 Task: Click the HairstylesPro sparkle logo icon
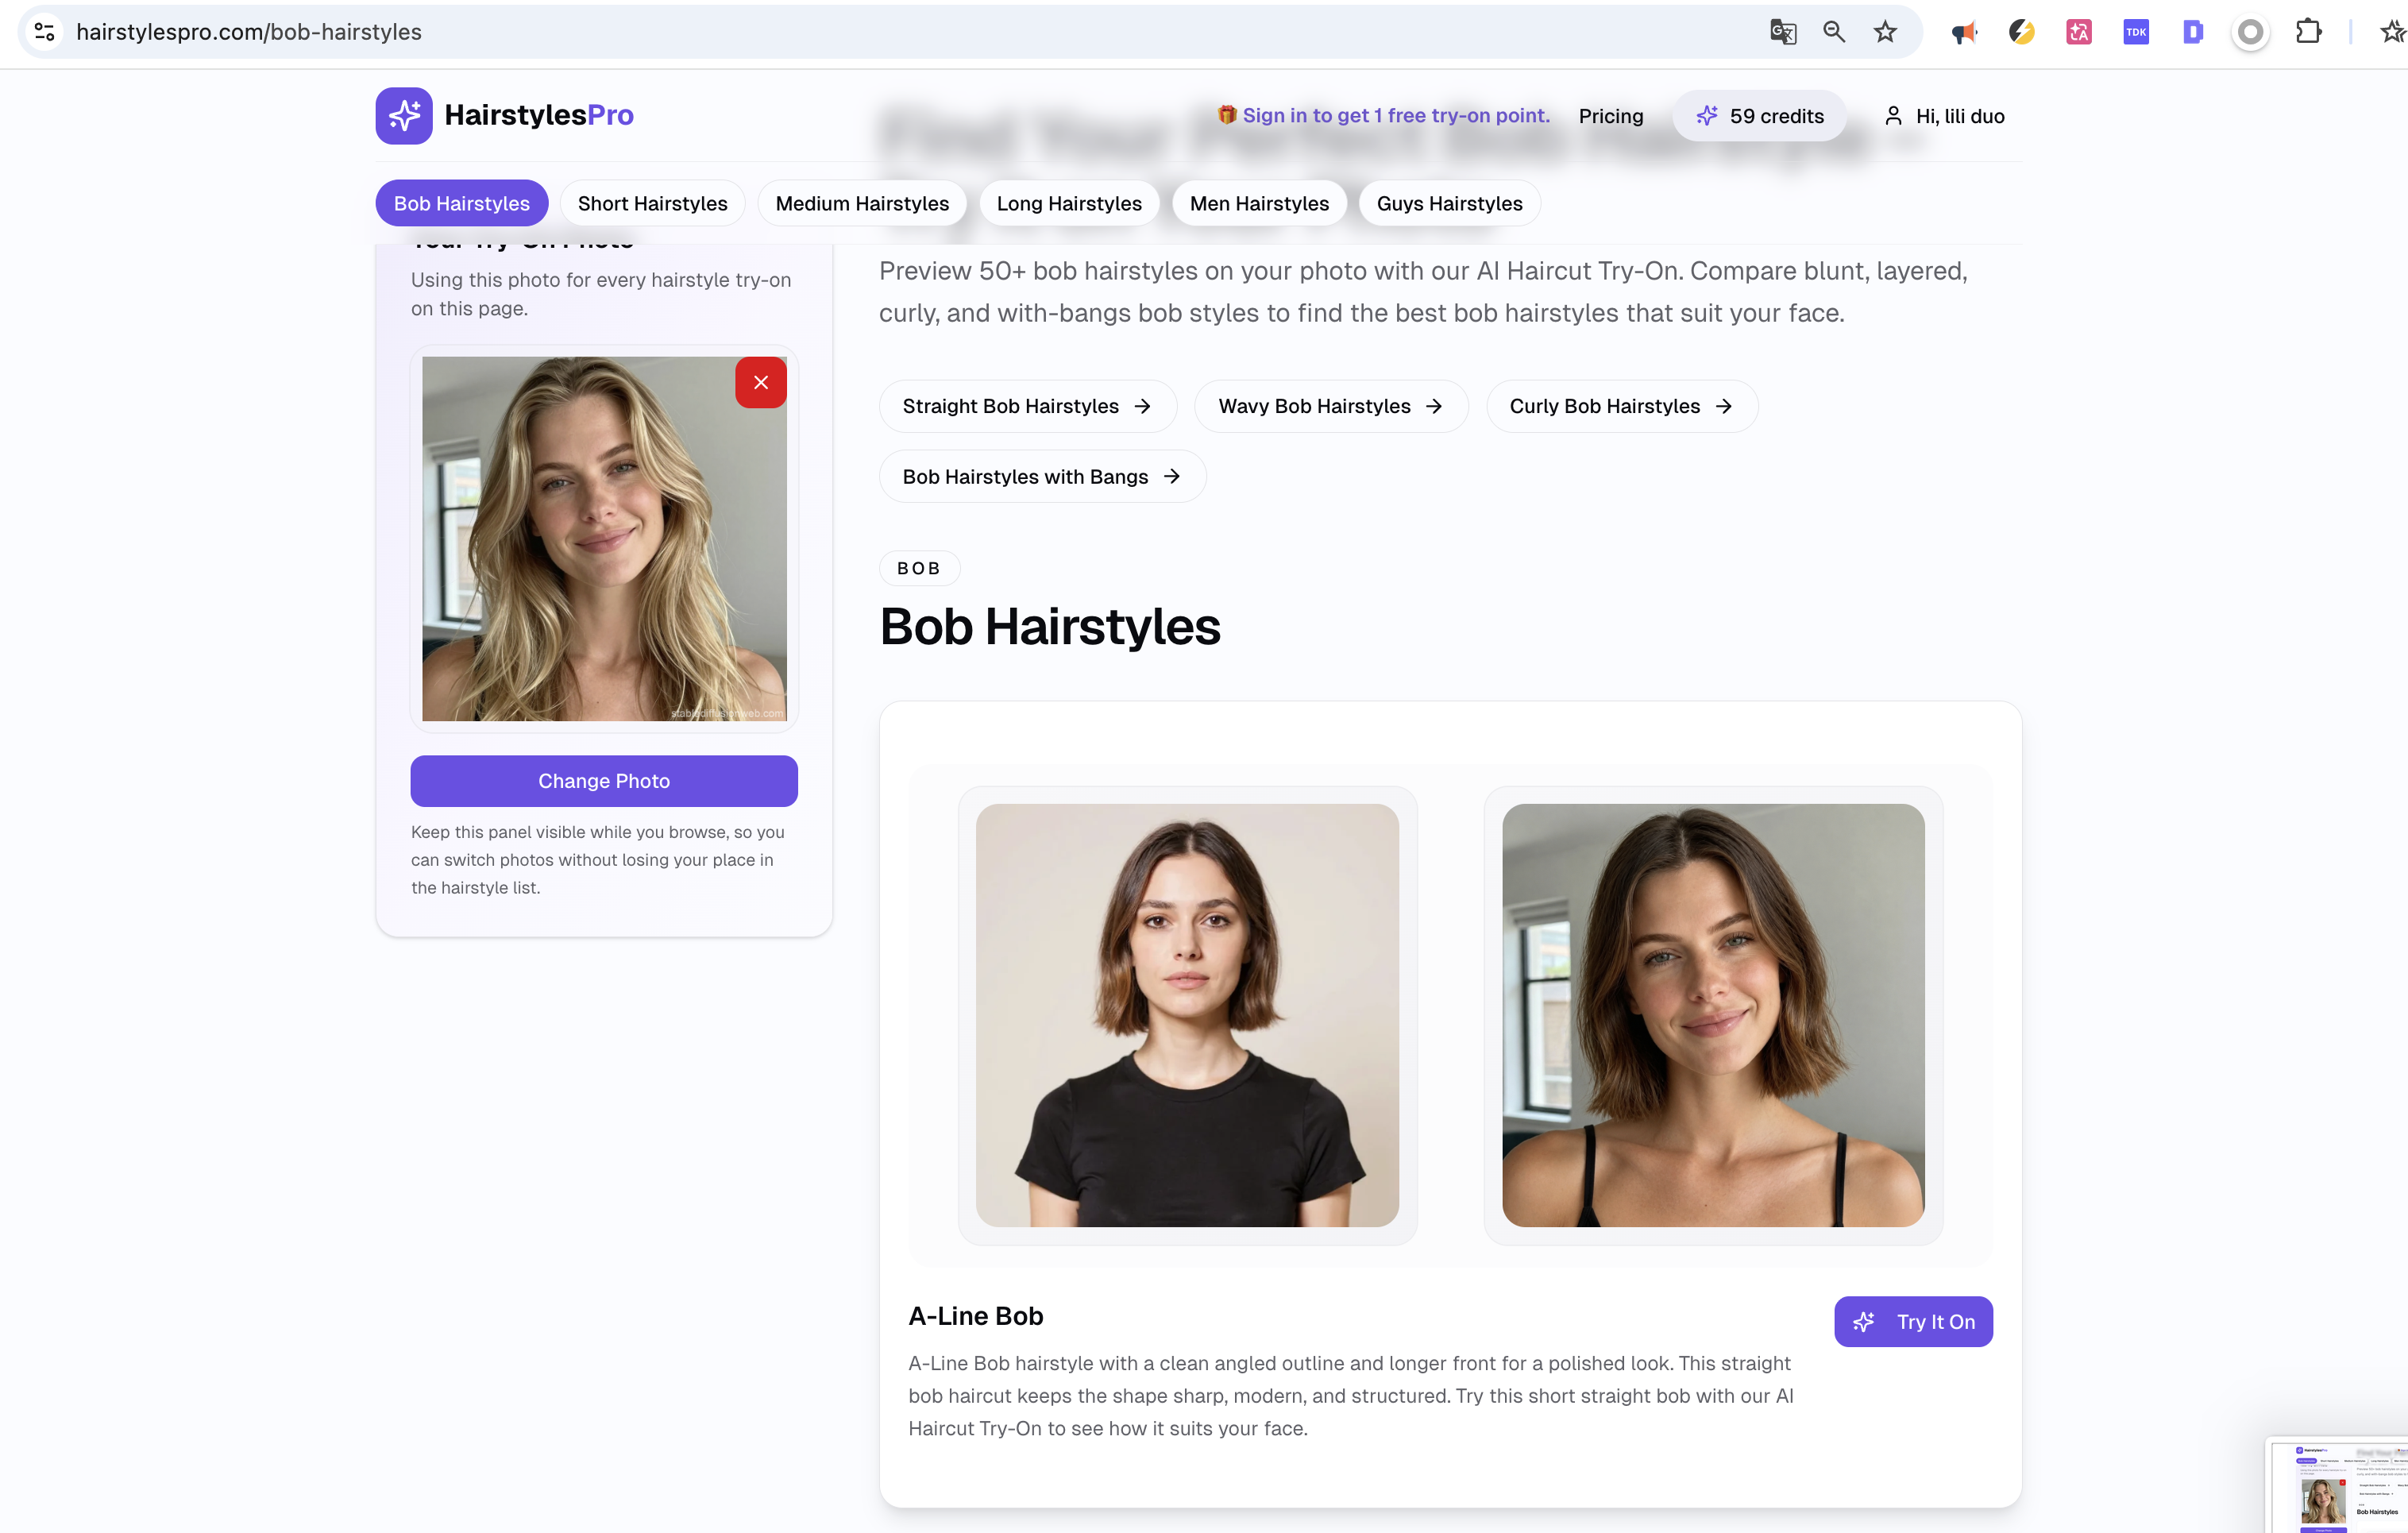click(x=404, y=116)
